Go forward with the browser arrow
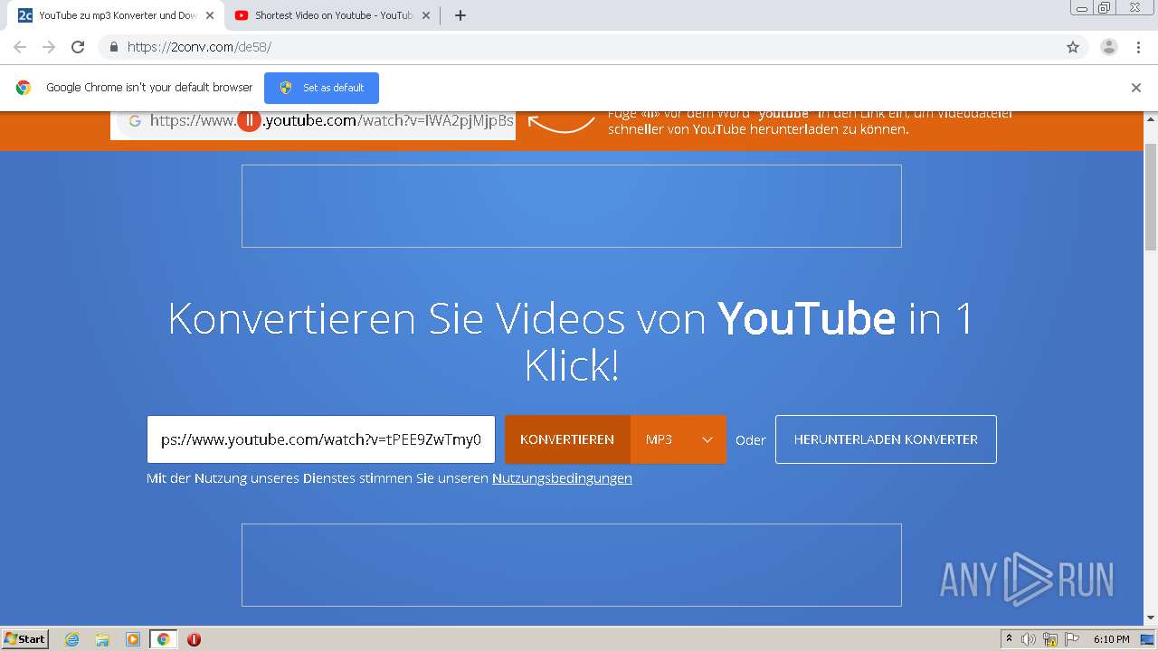1158x651 pixels. click(x=49, y=47)
